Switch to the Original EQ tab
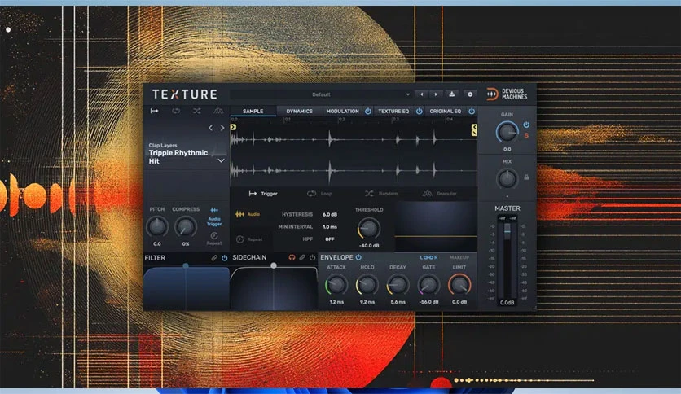 click(445, 111)
